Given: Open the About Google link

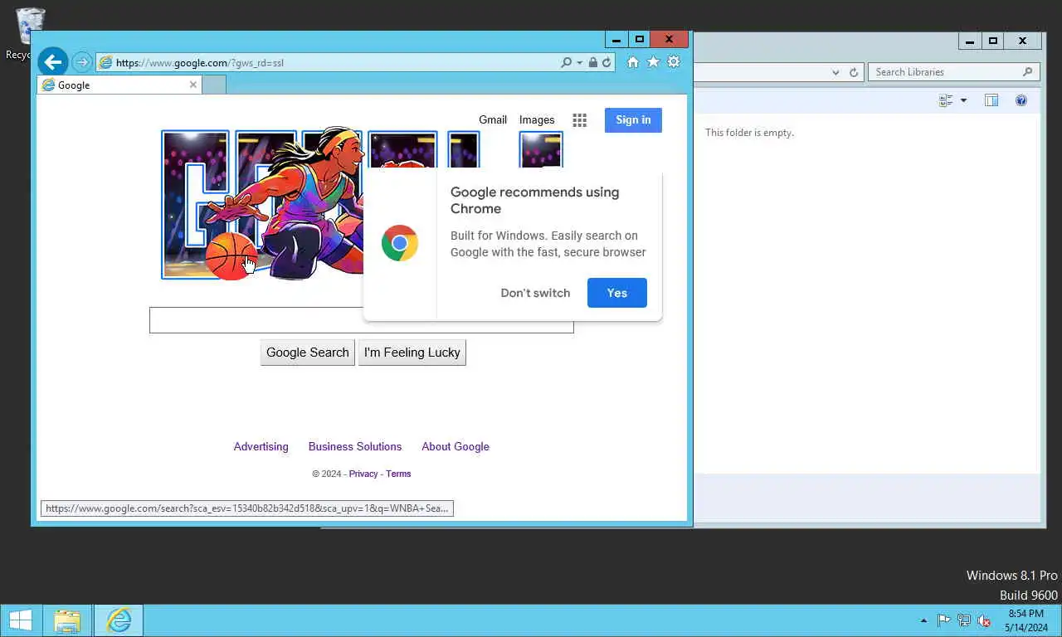Looking at the screenshot, I should [x=455, y=446].
